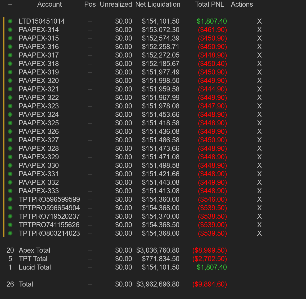
Task: Toggle status dot for TPTPRO803214023
Action: 10,233
